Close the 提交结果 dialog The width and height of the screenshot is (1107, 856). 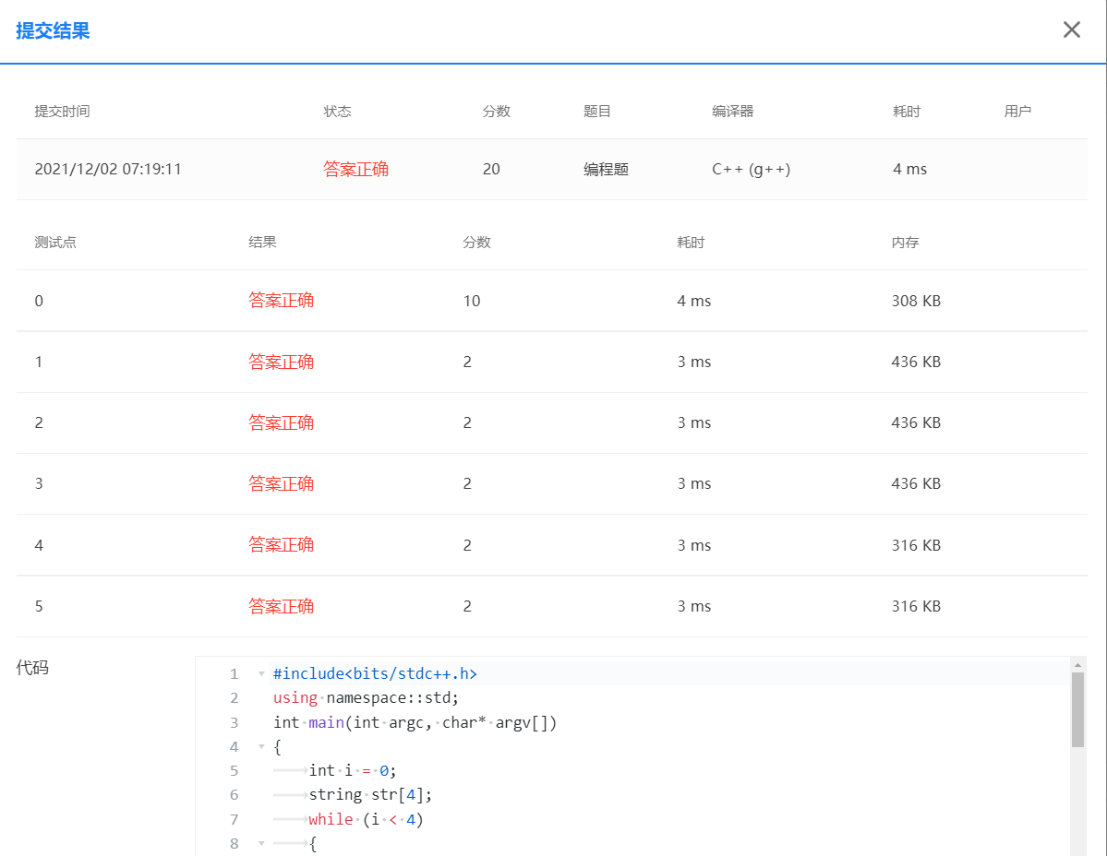tap(1071, 29)
